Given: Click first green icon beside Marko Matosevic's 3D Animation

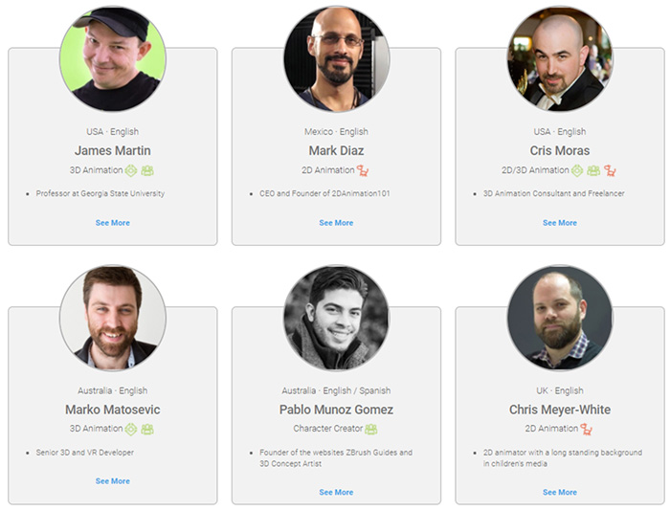Looking at the screenshot, I should click(x=131, y=429).
